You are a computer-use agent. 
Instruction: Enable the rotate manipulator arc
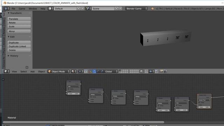pyautogui.click(x=98, y=71)
